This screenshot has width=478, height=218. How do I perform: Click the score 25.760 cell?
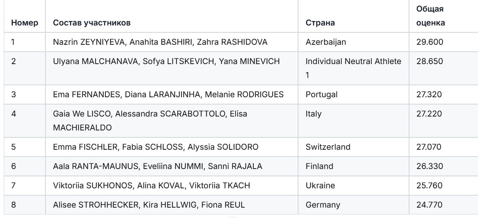click(x=429, y=186)
